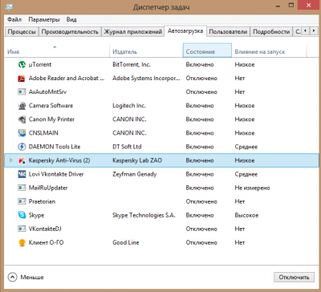Viewport: 321px width, 292px height.
Task: Click the CNSLMAIN icon
Action: (x=22, y=133)
